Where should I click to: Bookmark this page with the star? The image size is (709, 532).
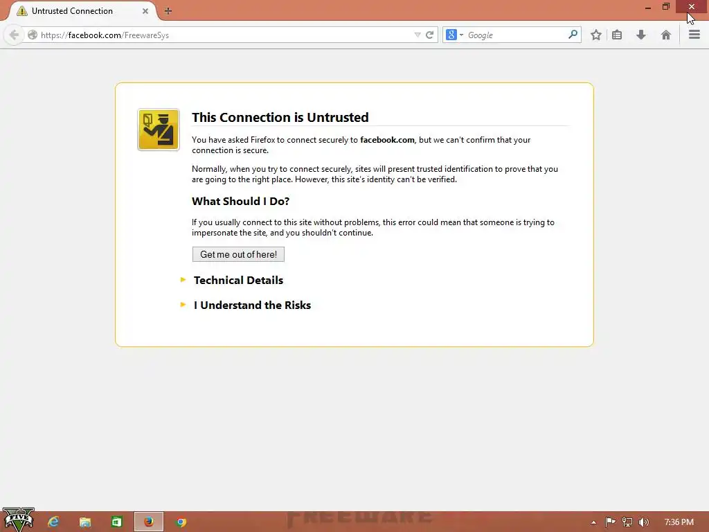[x=596, y=35]
